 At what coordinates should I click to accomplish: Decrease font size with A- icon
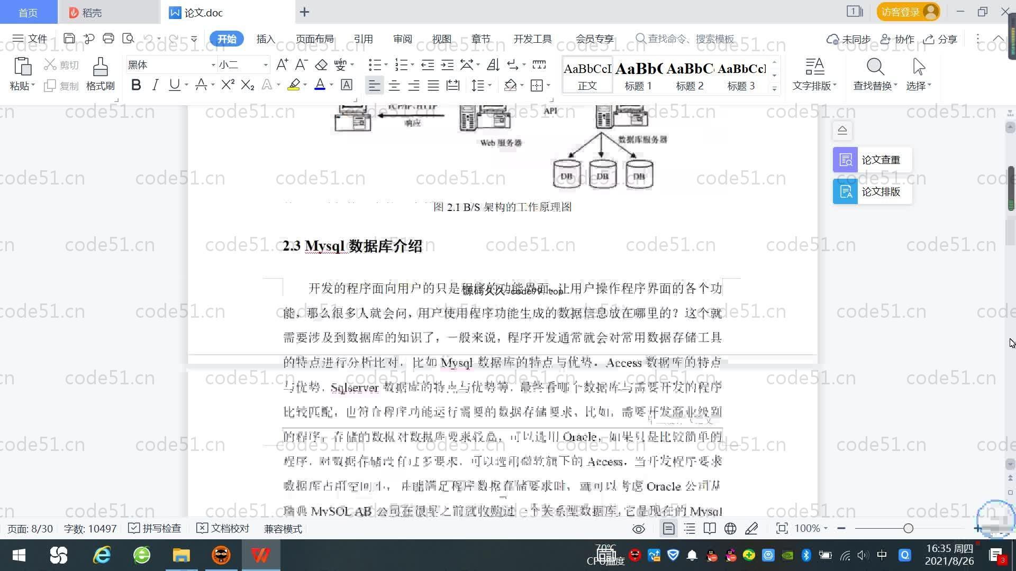[301, 65]
